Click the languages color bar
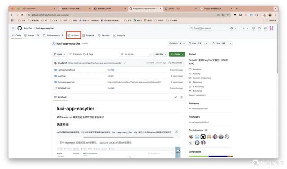This screenshot has height=169, width=287. click(211, 156)
